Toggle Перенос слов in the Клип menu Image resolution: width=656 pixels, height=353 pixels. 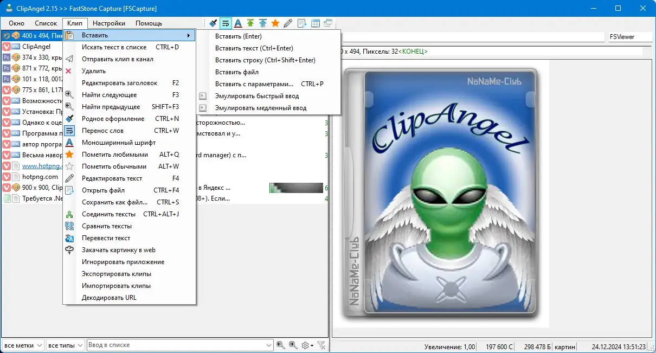tap(130, 131)
